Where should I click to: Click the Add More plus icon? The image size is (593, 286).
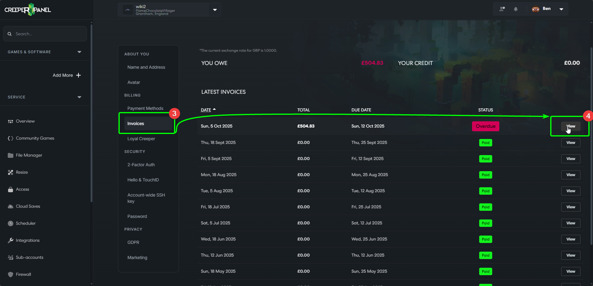(x=78, y=75)
